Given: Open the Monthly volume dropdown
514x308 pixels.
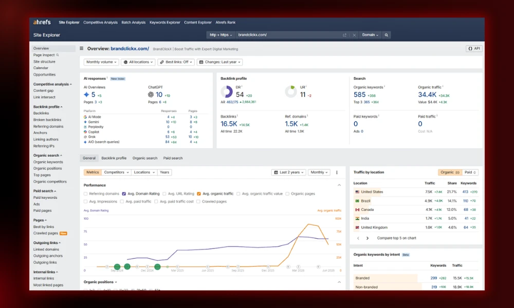Looking at the screenshot, I should pyautogui.click(x=101, y=62).
